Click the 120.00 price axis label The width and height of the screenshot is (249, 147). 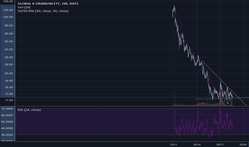(x=8, y=10)
